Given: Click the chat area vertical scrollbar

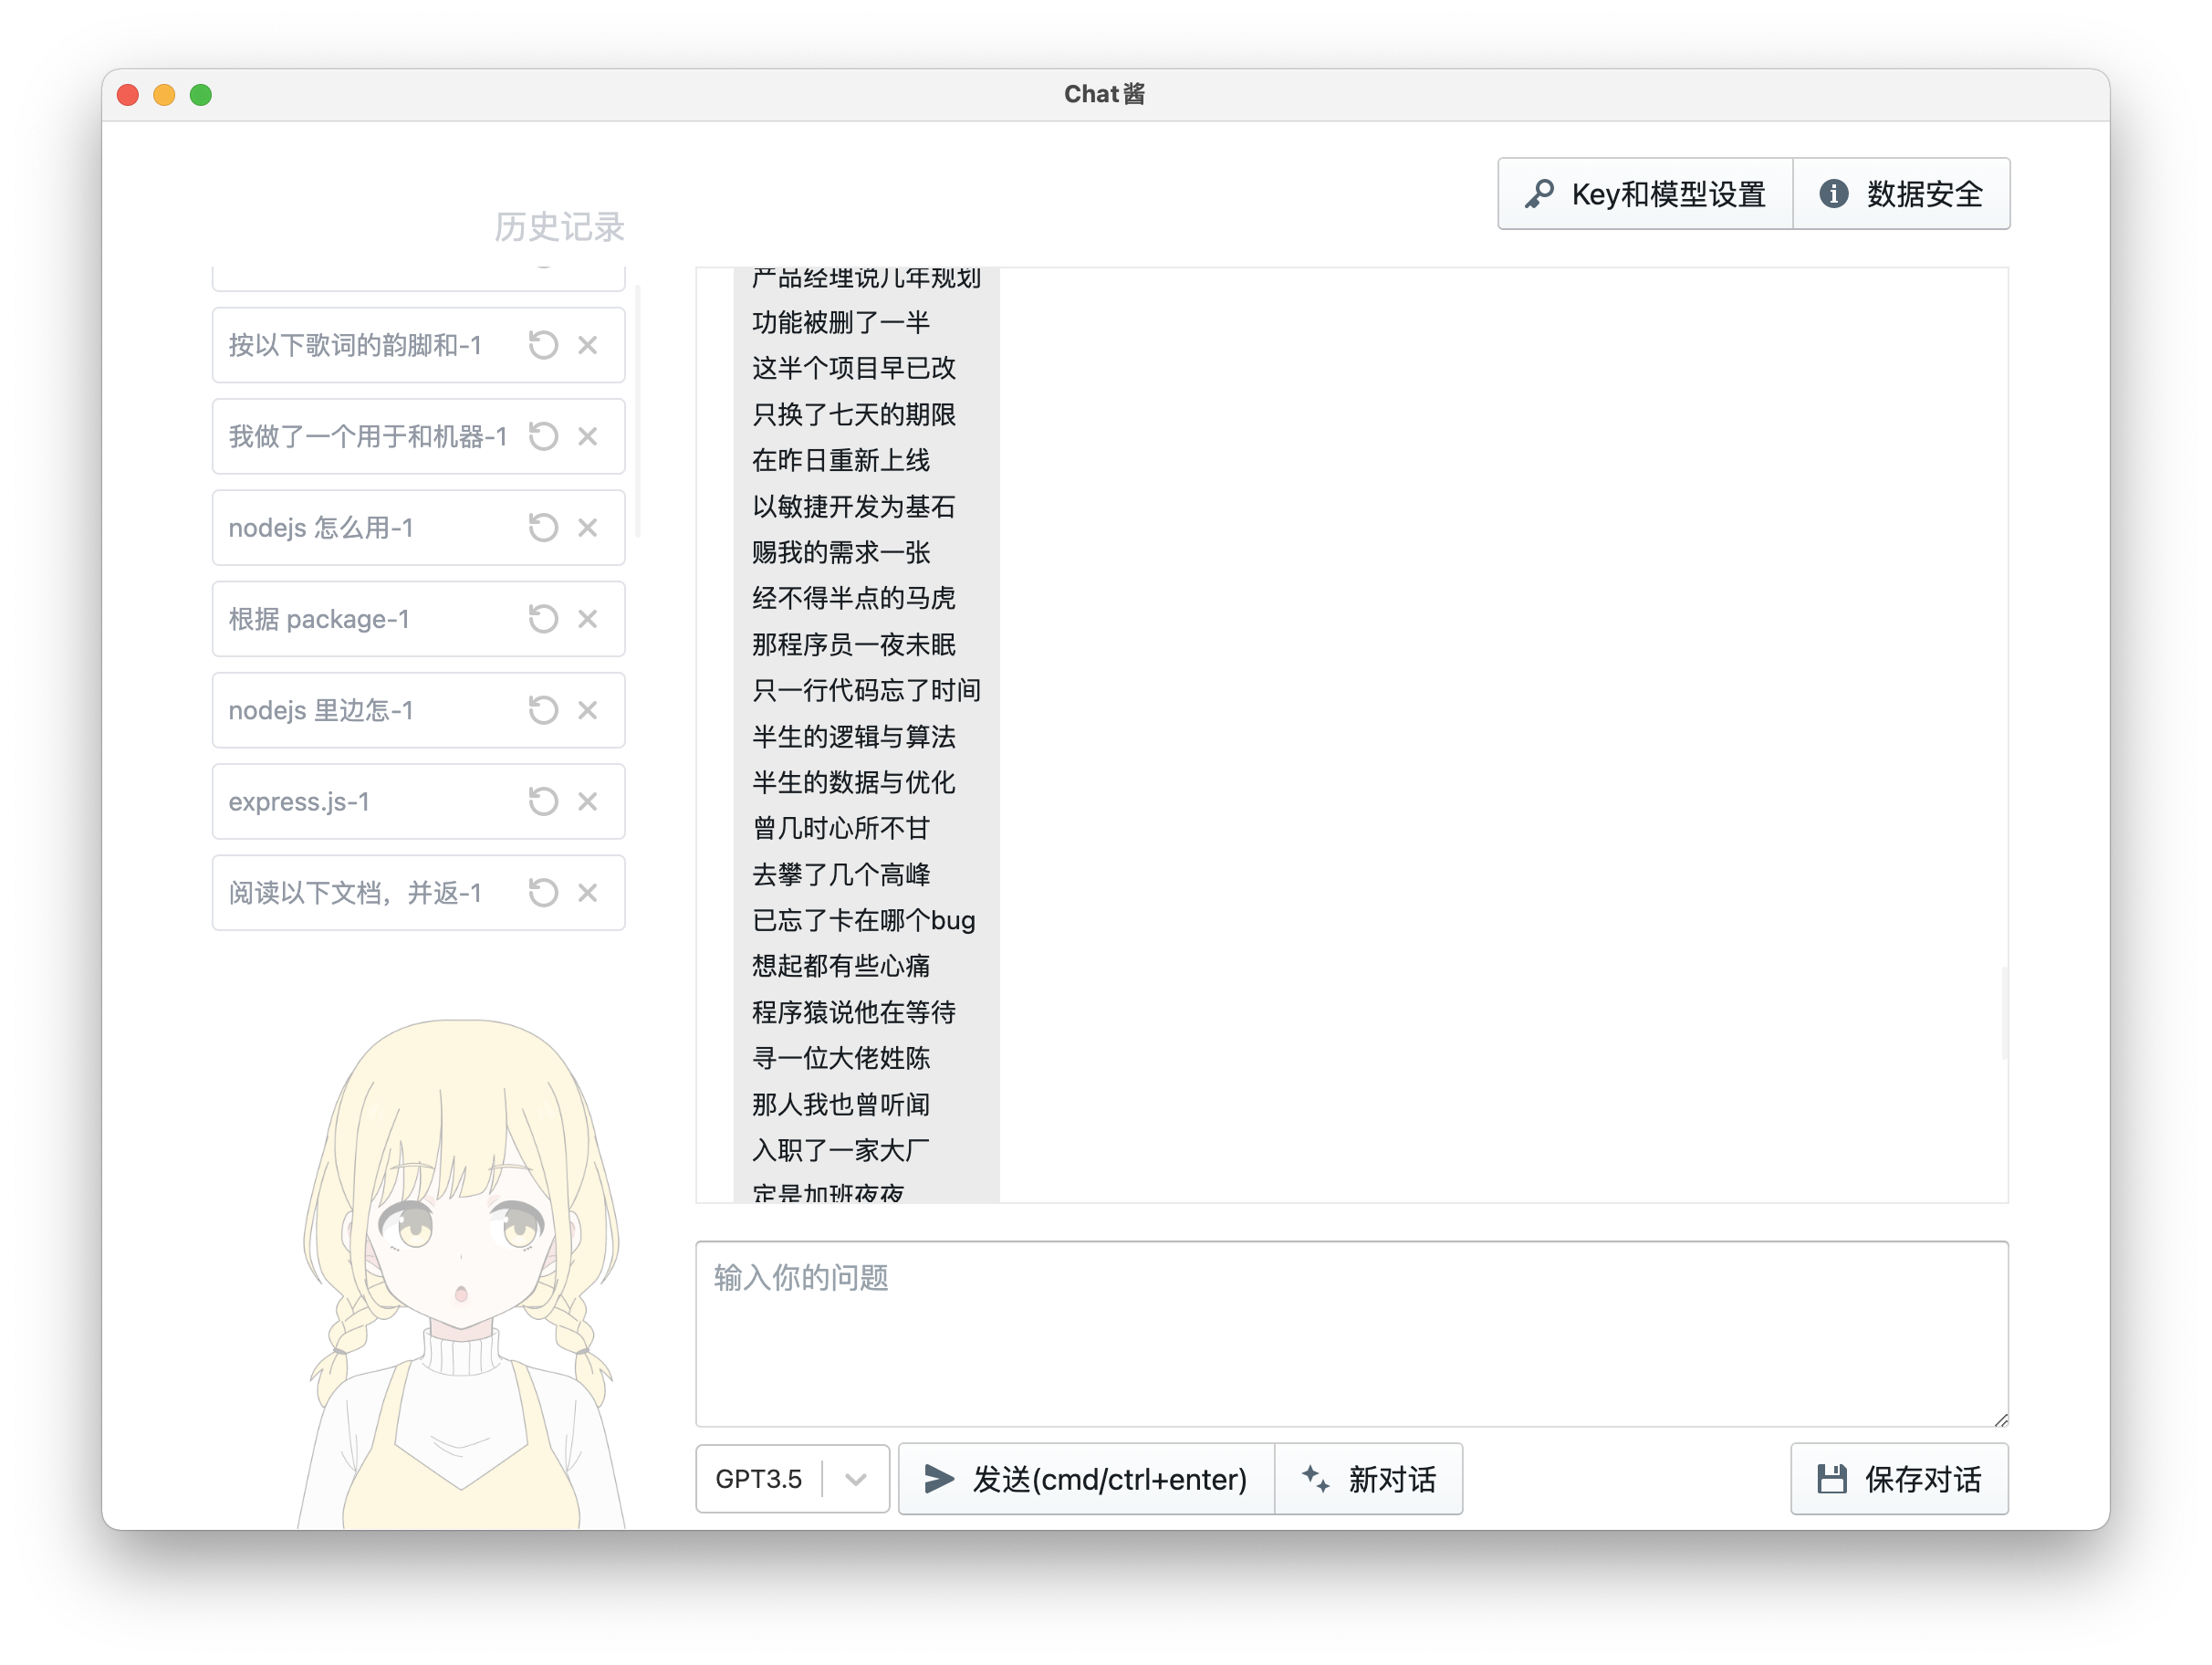Looking at the screenshot, I should [2003, 1012].
